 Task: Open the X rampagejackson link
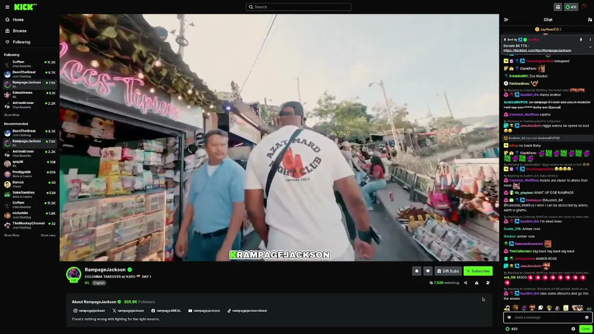(x=128, y=311)
